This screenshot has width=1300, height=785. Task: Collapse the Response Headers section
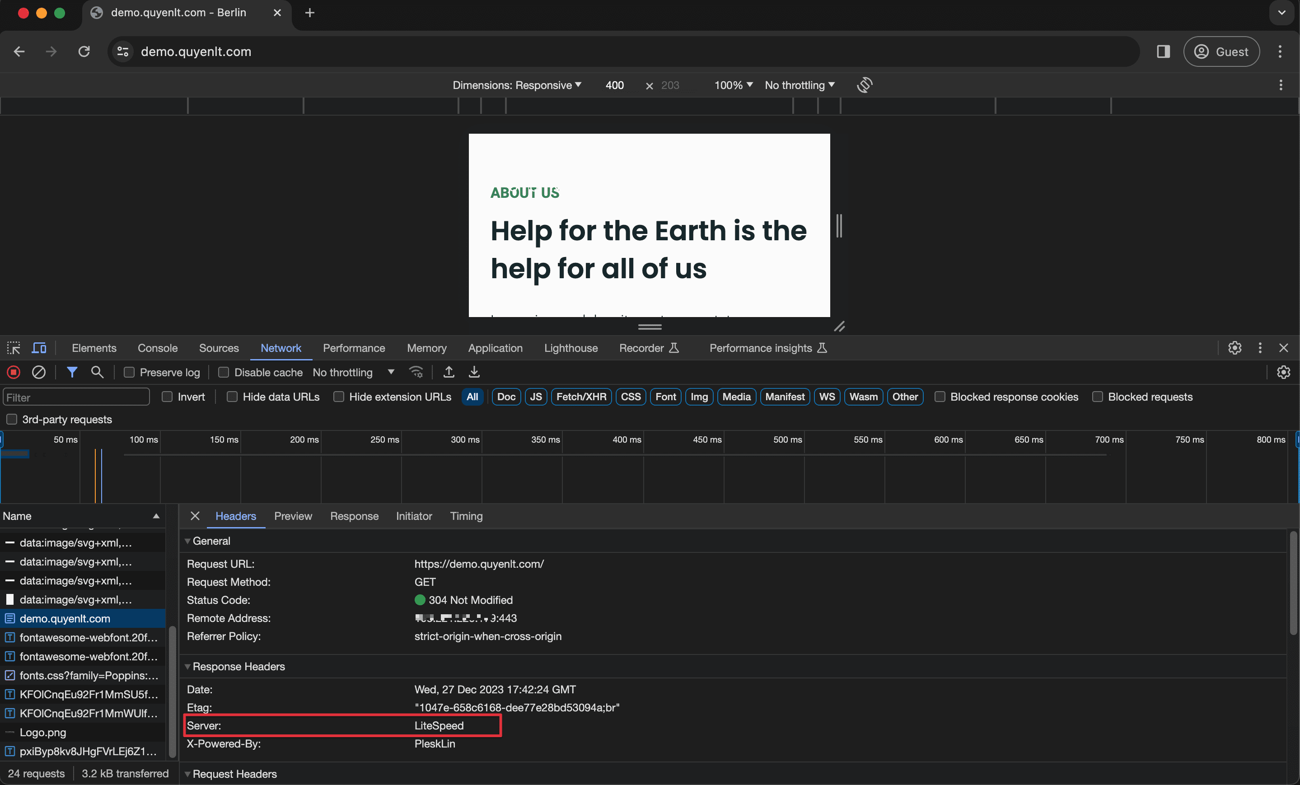(x=187, y=667)
